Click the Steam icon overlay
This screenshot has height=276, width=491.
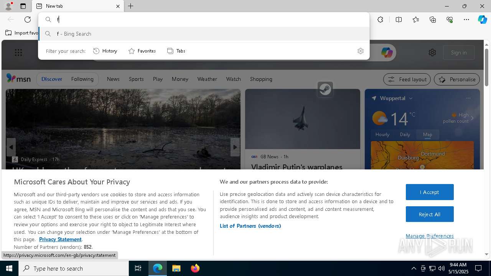(325, 89)
